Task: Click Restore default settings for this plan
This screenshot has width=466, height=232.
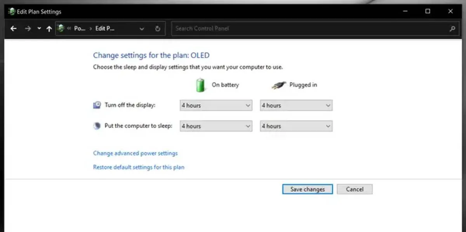Action: [x=139, y=168]
